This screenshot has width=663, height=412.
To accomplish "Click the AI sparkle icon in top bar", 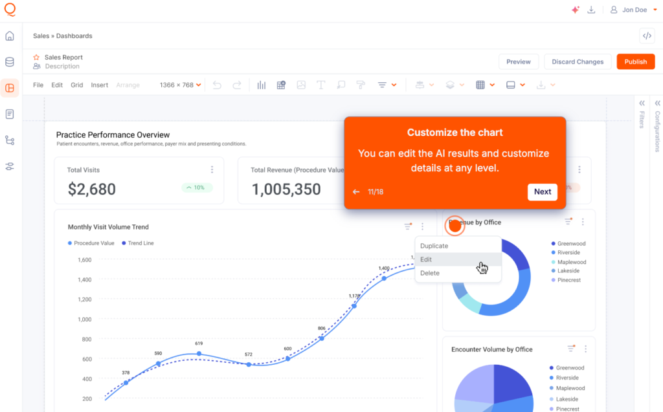I will point(575,10).
